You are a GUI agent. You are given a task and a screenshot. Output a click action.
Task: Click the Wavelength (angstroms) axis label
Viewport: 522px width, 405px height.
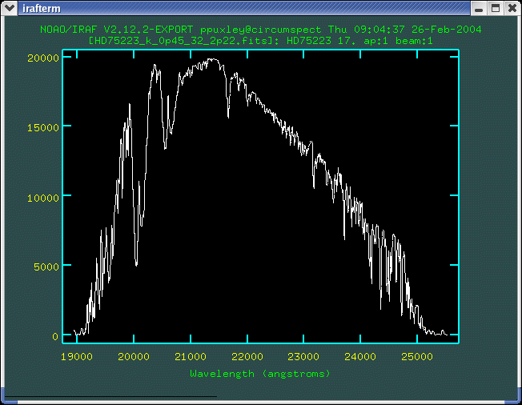pos(260,374)
